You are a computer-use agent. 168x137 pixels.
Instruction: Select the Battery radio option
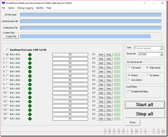129,75
